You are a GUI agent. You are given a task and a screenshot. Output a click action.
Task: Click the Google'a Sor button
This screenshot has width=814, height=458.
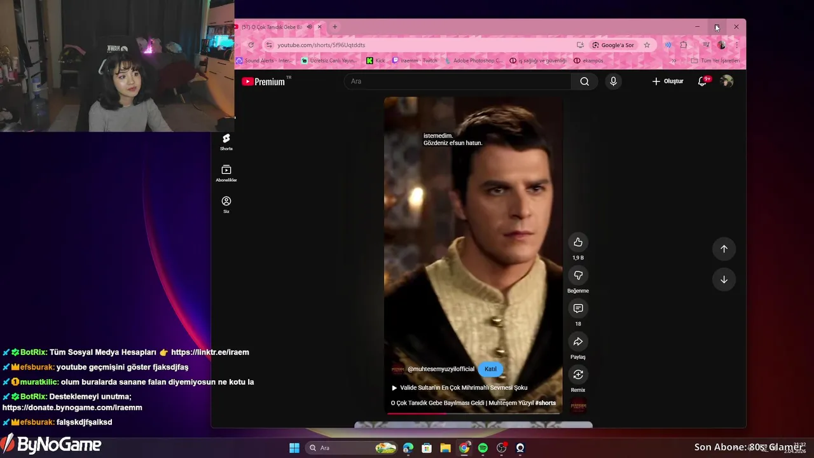613,45
